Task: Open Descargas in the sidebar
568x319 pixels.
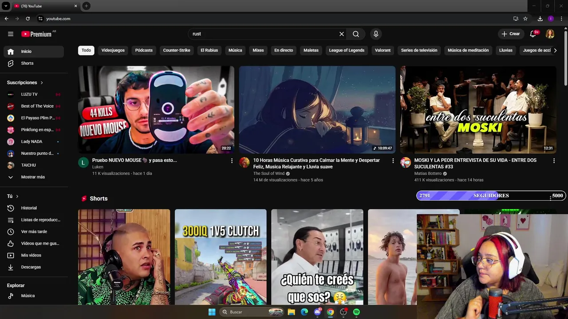Action: 34,267
